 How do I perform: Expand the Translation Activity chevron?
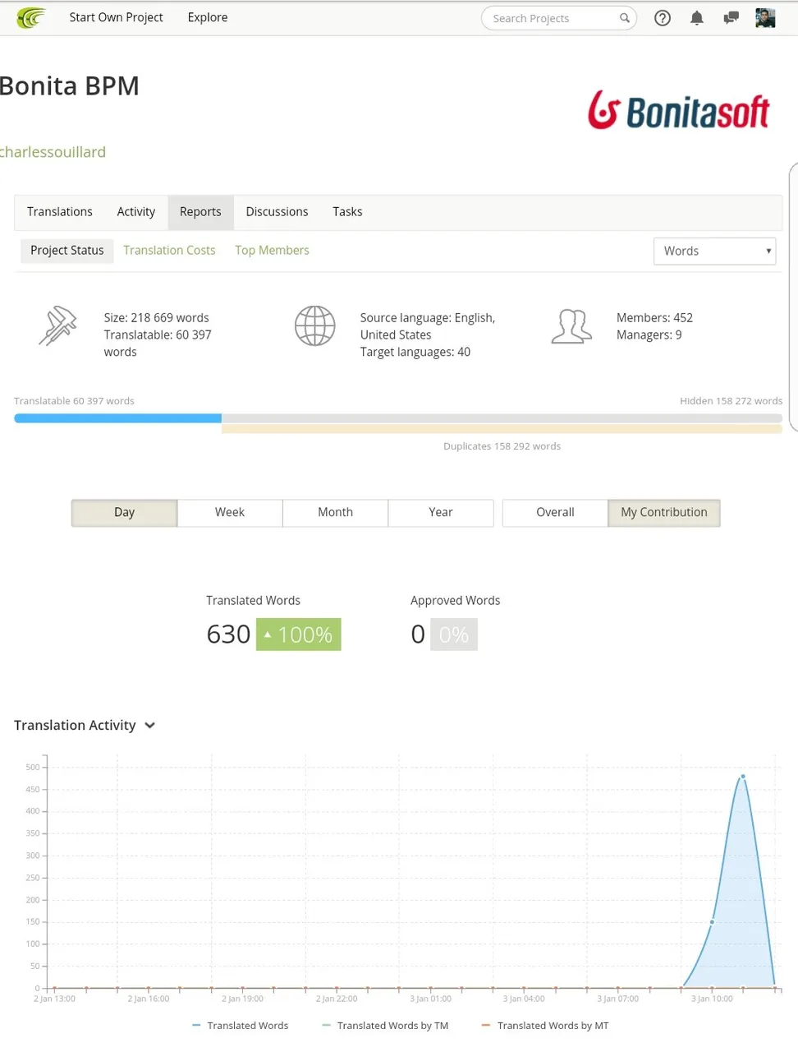coord(149,726)
